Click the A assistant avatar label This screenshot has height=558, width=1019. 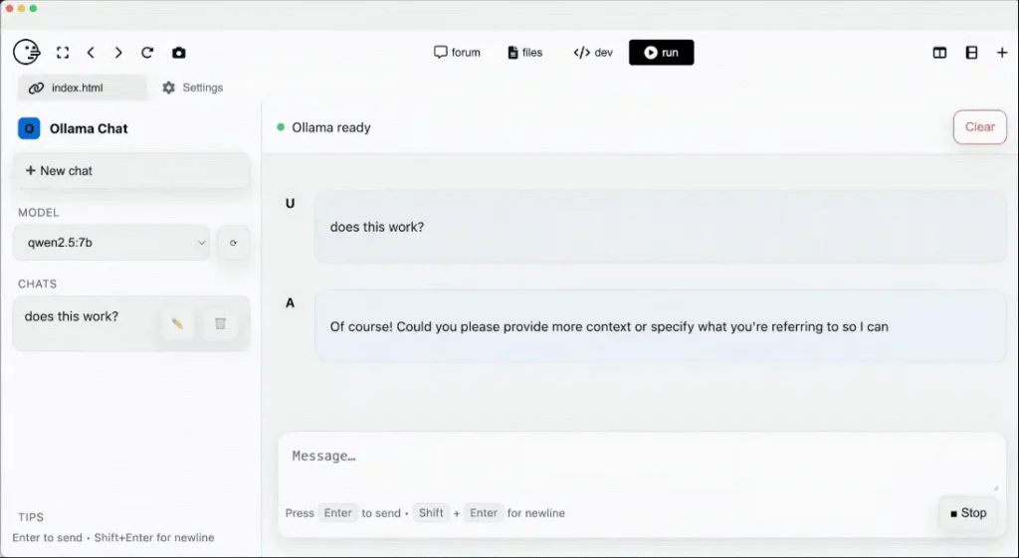click(290, 302)
